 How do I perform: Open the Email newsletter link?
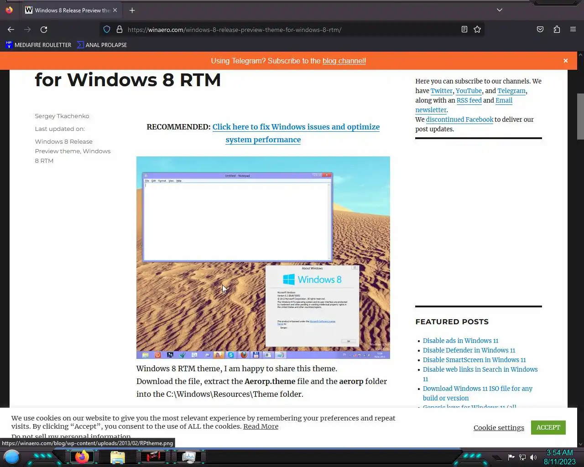pos(504,100)
